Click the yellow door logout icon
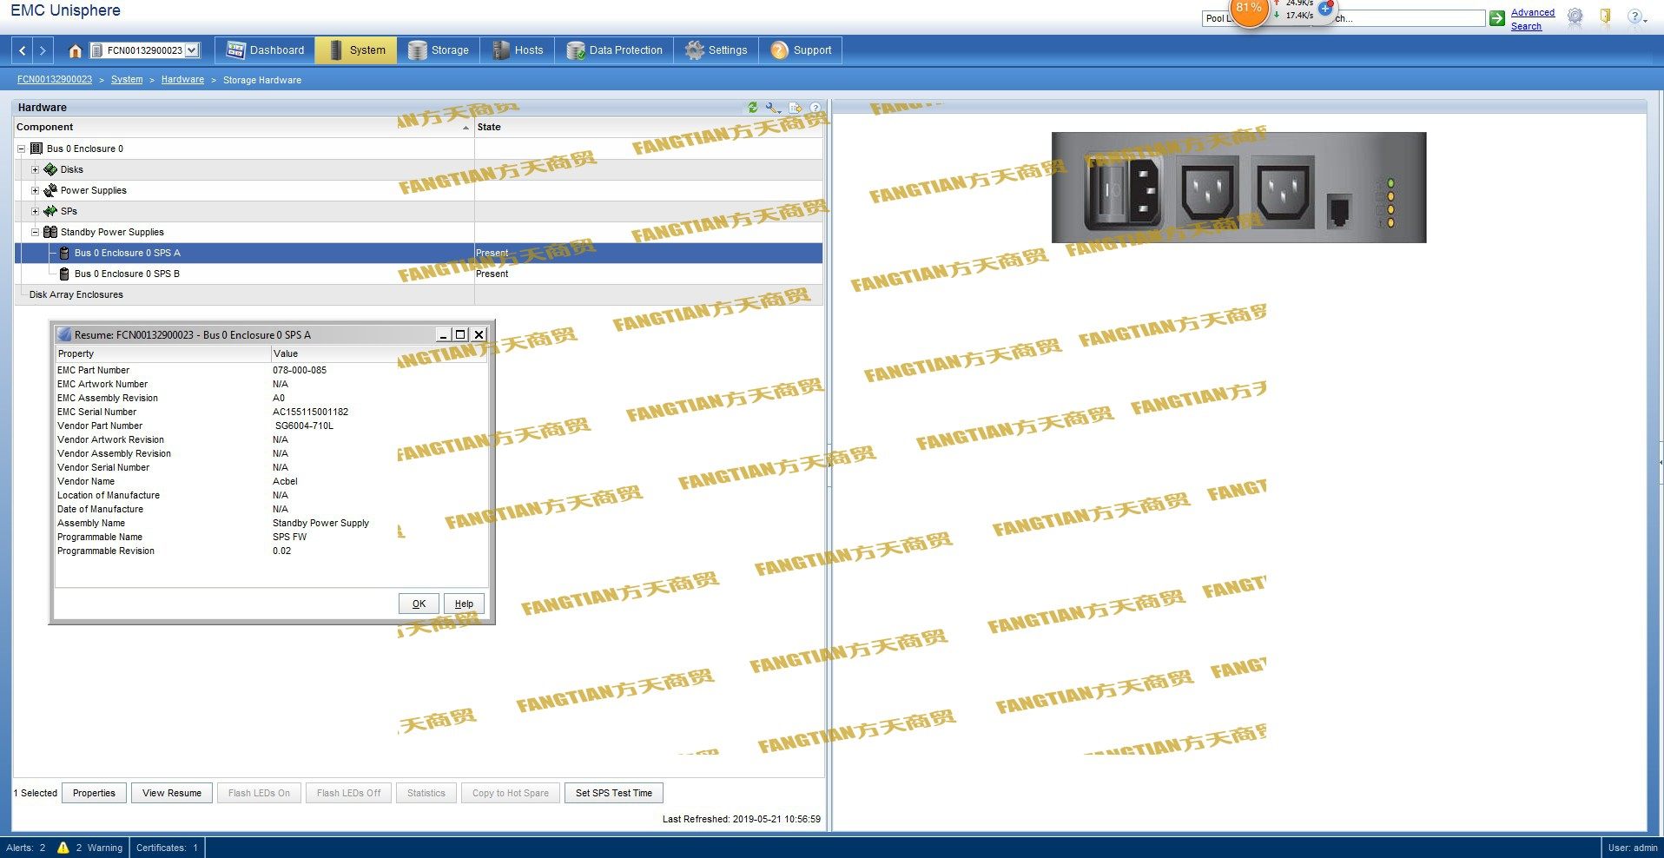Screen dimensions: 1664x858 click(1605, 16)
